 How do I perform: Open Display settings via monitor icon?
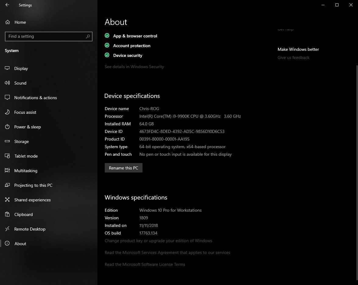(7, 68)
